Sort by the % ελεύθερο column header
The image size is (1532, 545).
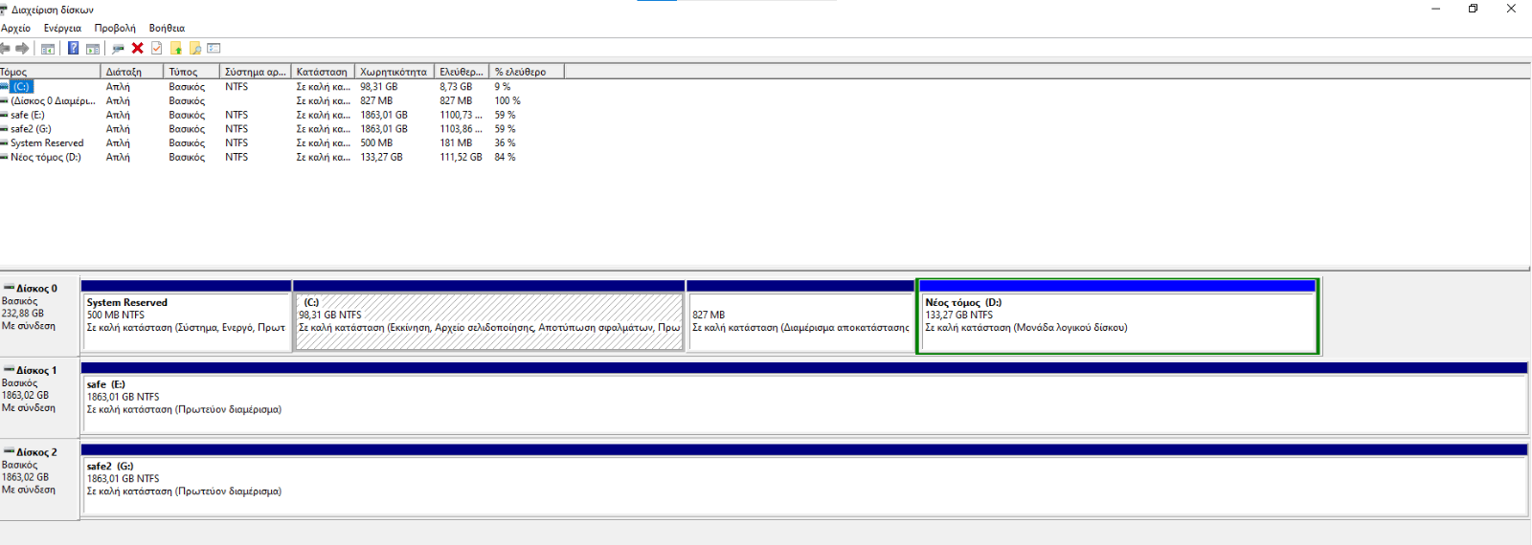click(526, 72)
